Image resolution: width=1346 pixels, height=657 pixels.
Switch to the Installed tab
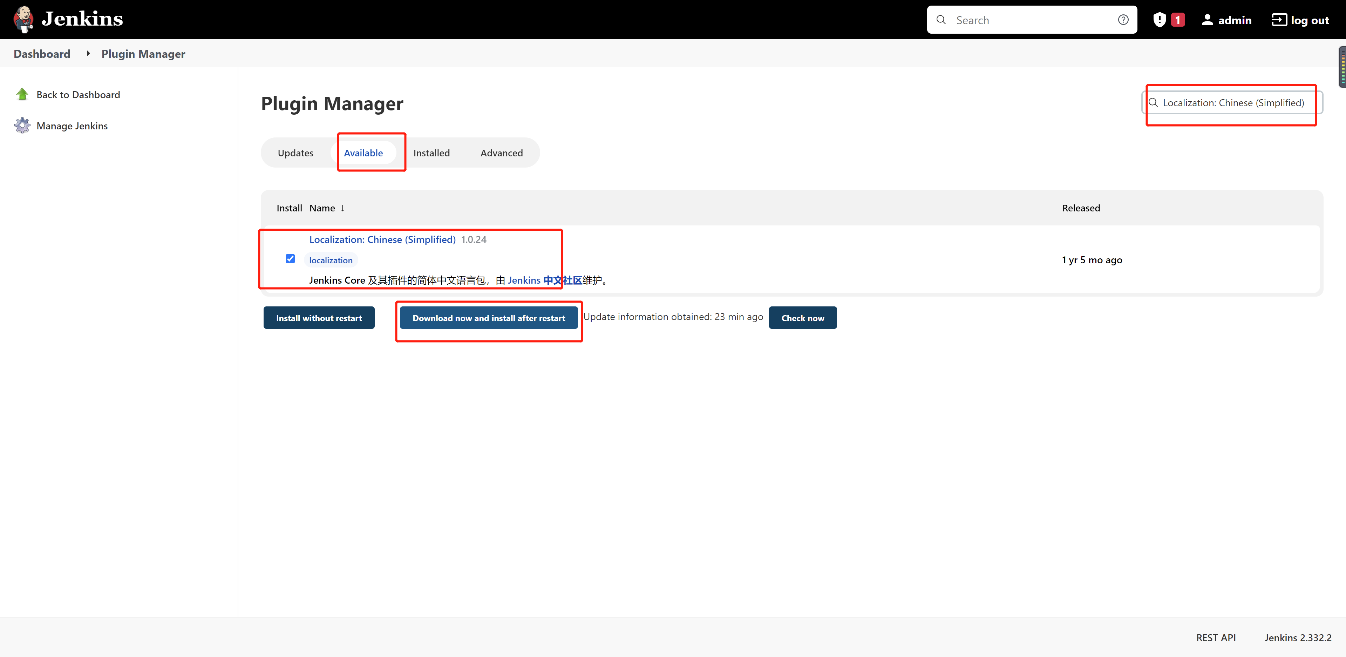431,153
